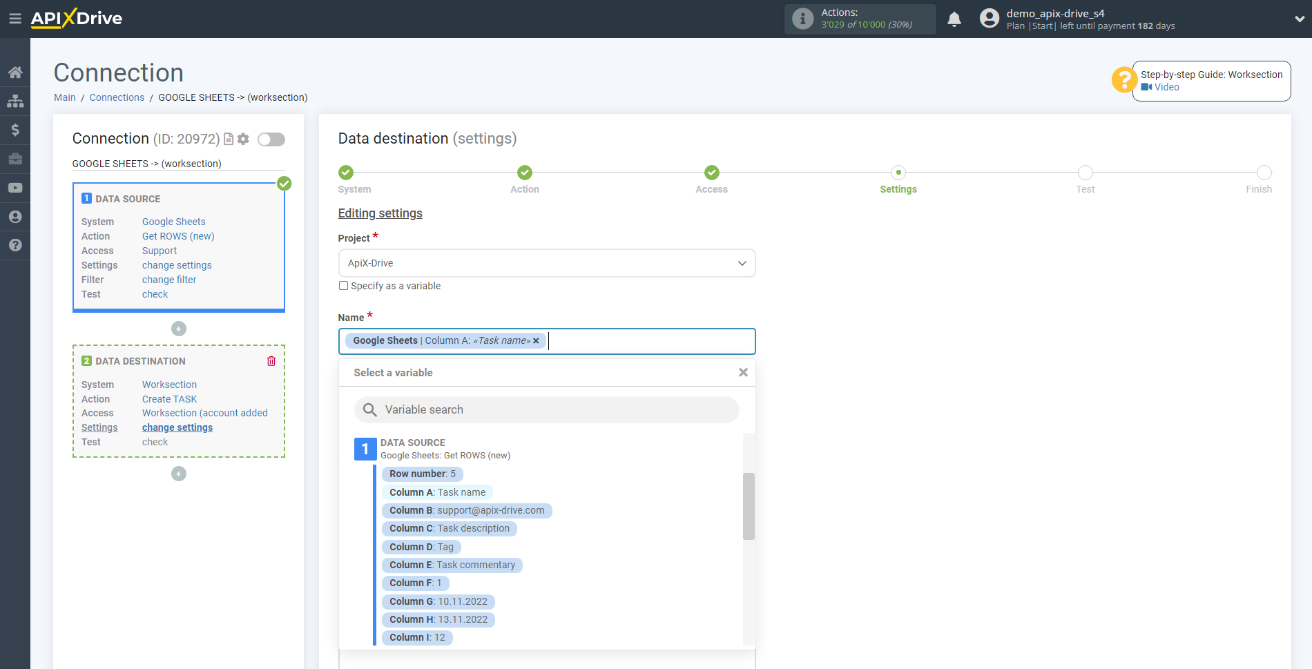This screenshot has height=669, width=1312.
Task: Open the user avatar icon
Action: click(x=990, y=19)
